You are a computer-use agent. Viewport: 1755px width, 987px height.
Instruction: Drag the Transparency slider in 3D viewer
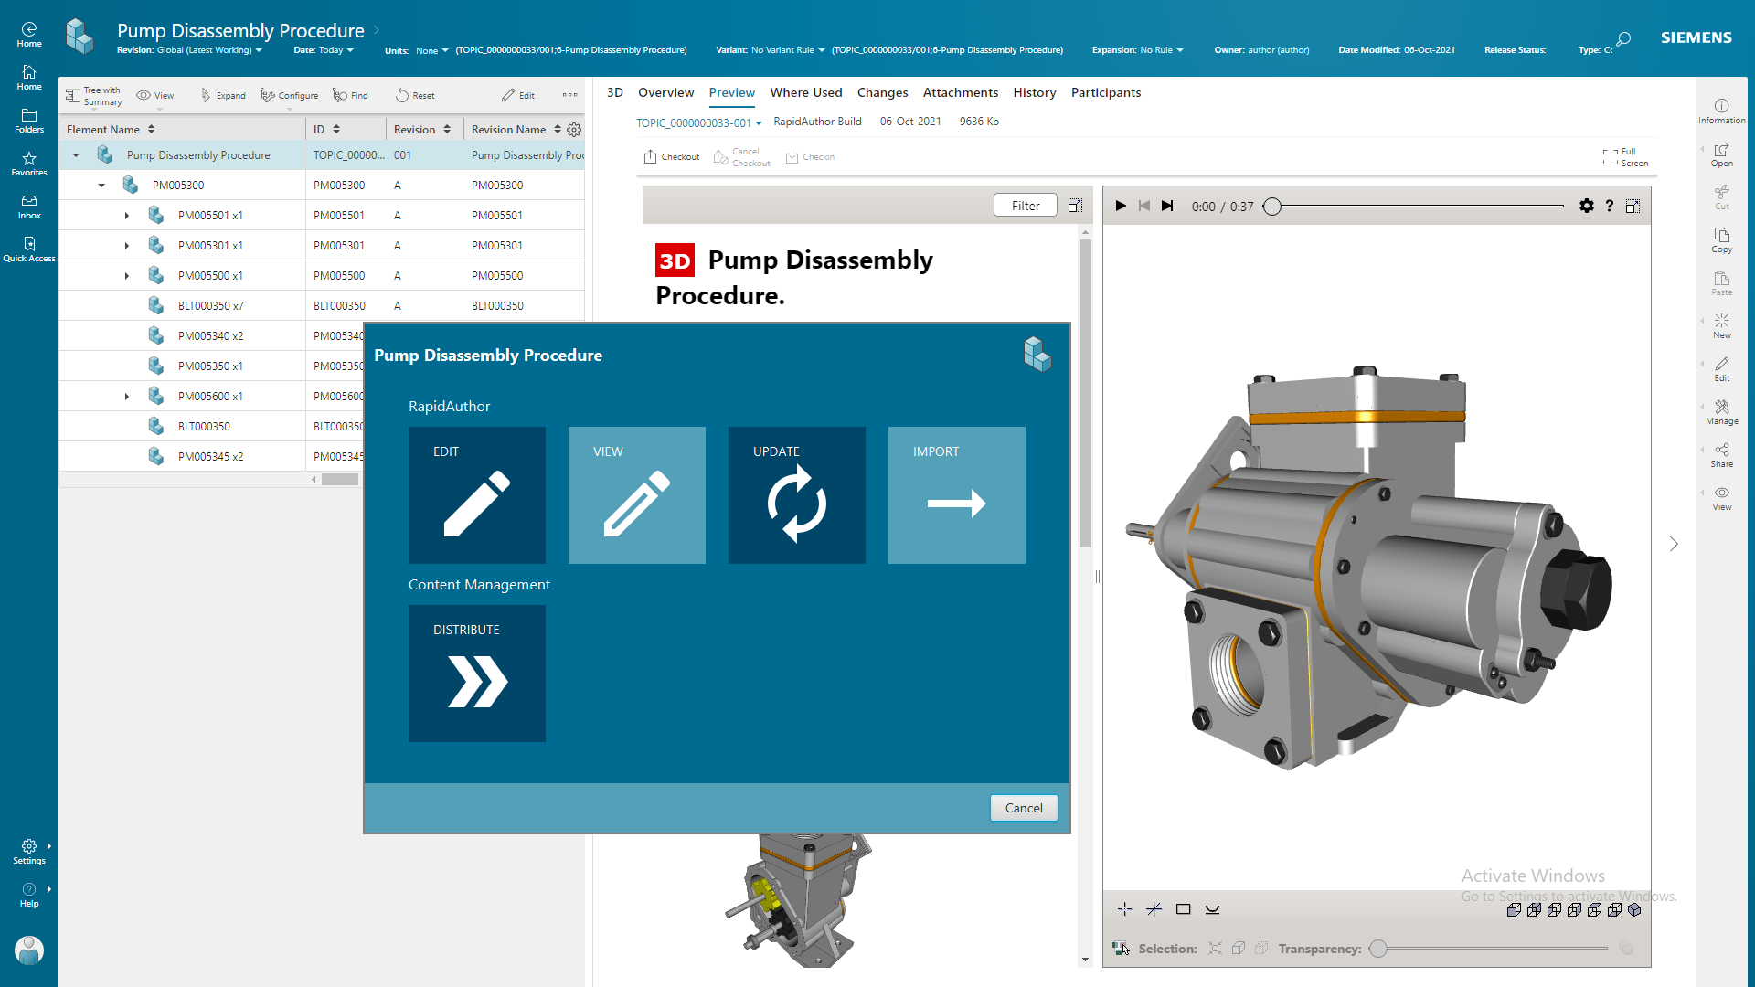1379,950
